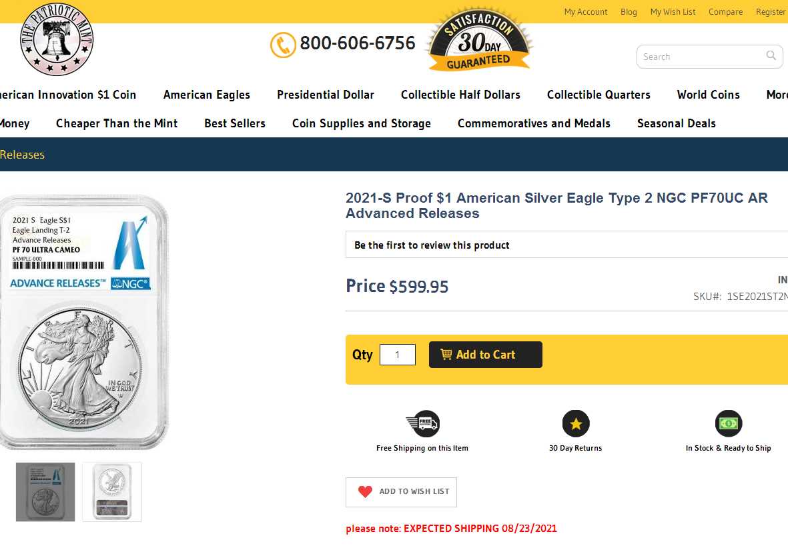Image resolution: width=788 pixels, height=550 pixels.
Task: Click the red heart wish list icon
Action: click(x=365, y=492)
